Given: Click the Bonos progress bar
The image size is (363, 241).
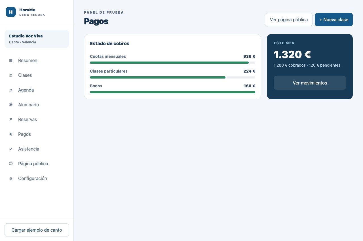Looking at the screenshot, I should point(172,92).
